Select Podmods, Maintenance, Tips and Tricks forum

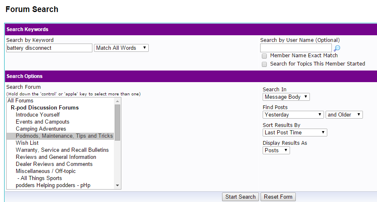click(60, 136)
